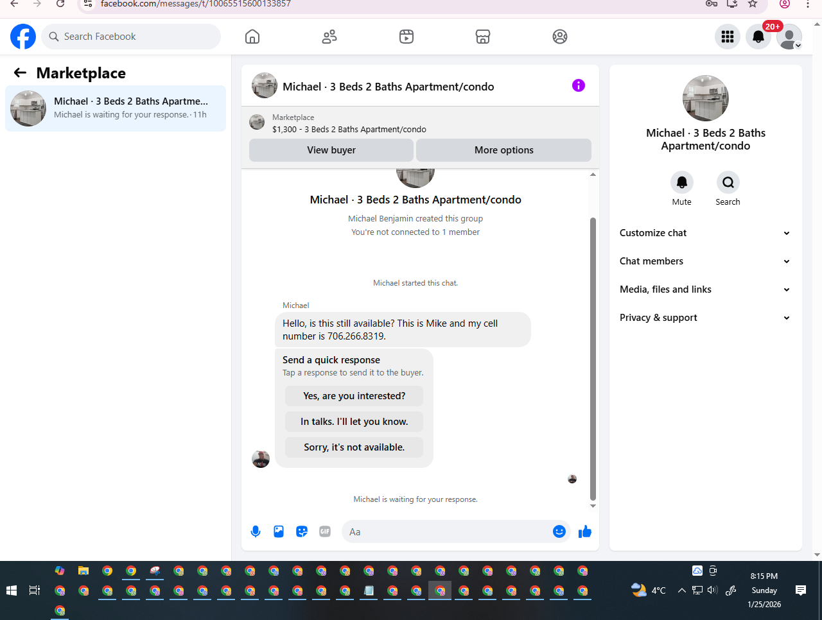Send quick reply 'Yes, are you interested?'
Image resolution: width=822 pixels, height=620 pixels.
(x=354, y=396)
